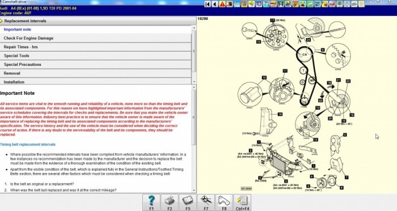
Task: Jump to first page with the bar-arrow toolbar icon
Action: point(208,4)
